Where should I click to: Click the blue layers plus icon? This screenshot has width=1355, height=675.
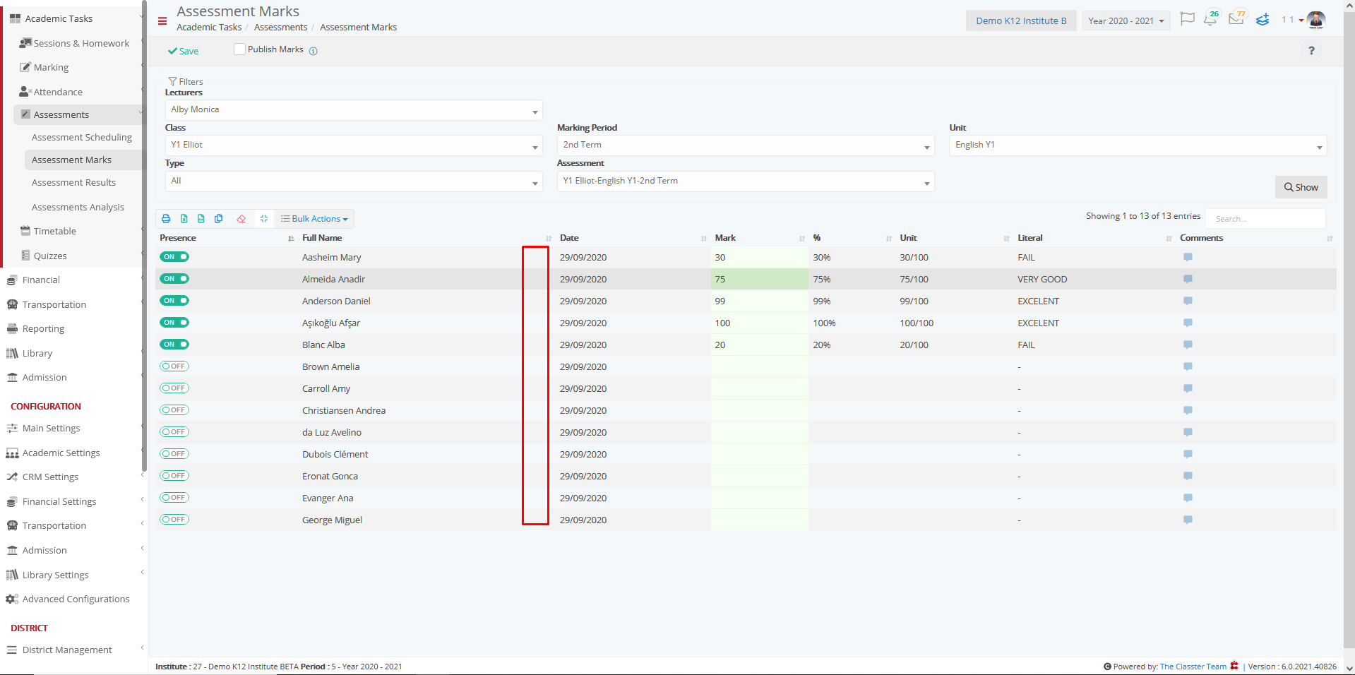pyautogui.click(x=1263, y=20)
